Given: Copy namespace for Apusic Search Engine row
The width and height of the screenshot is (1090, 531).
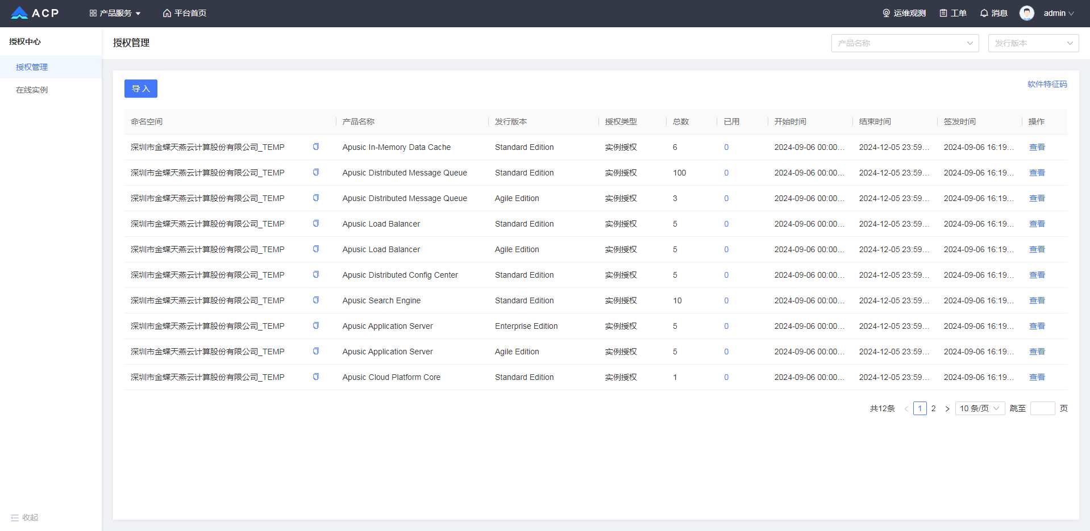Looking at the screenshot, I should click(x=316, y=300).
